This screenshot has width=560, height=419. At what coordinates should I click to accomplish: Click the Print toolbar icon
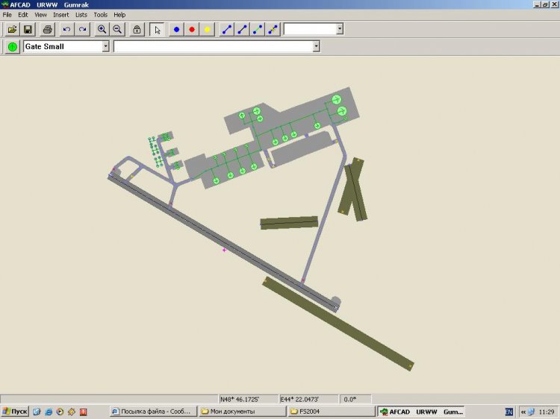pos(47,29)
